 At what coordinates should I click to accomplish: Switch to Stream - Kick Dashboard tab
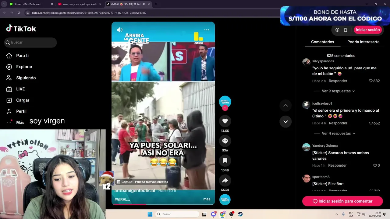(28, 4)
